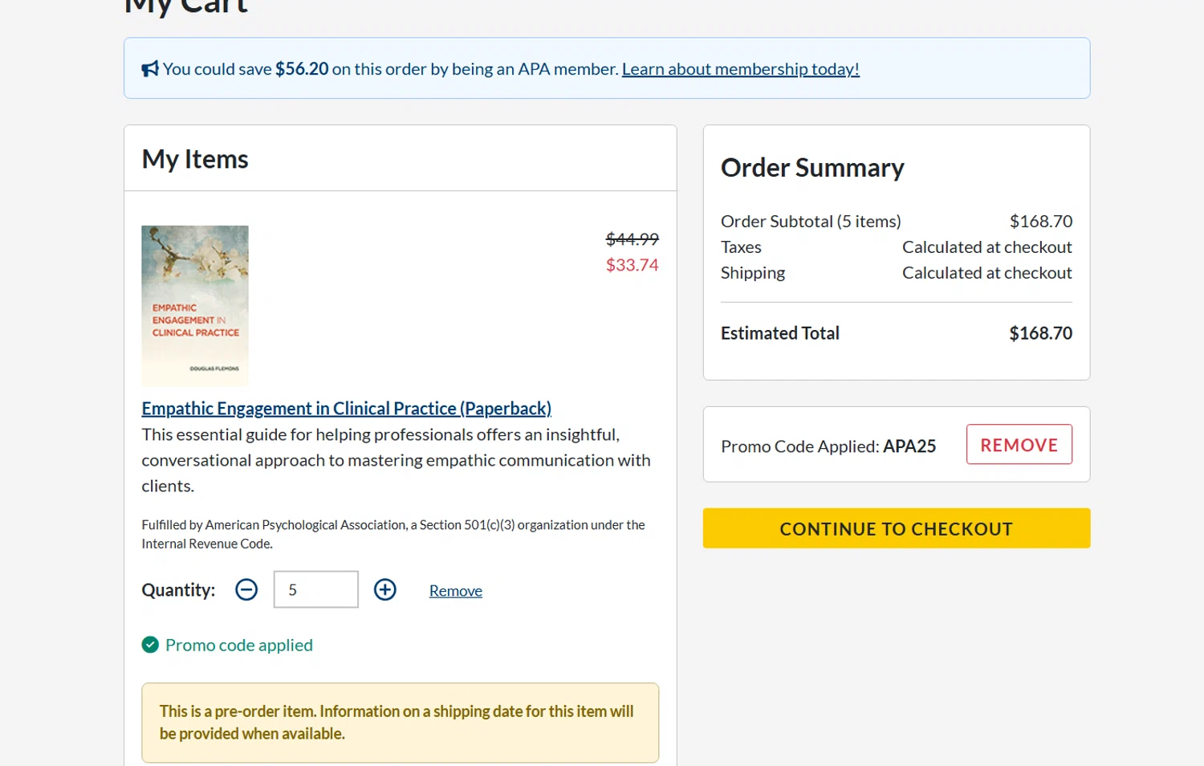Screen dimensions: 1204x766
Task: Click Continue to Checkout button
Action: coord(897,528)
